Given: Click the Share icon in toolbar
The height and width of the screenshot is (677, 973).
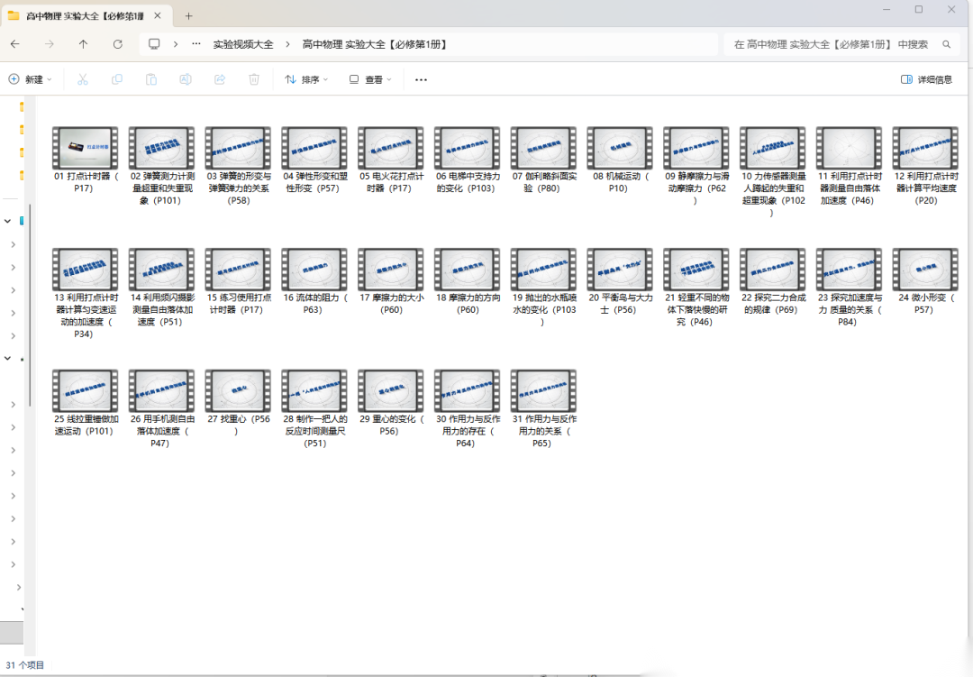Looking at the screenshot, I should tap(220, 79).
